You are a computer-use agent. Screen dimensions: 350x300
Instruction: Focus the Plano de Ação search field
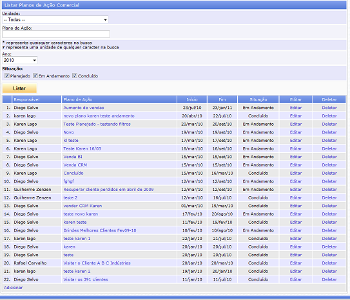(x=56, y=34)
